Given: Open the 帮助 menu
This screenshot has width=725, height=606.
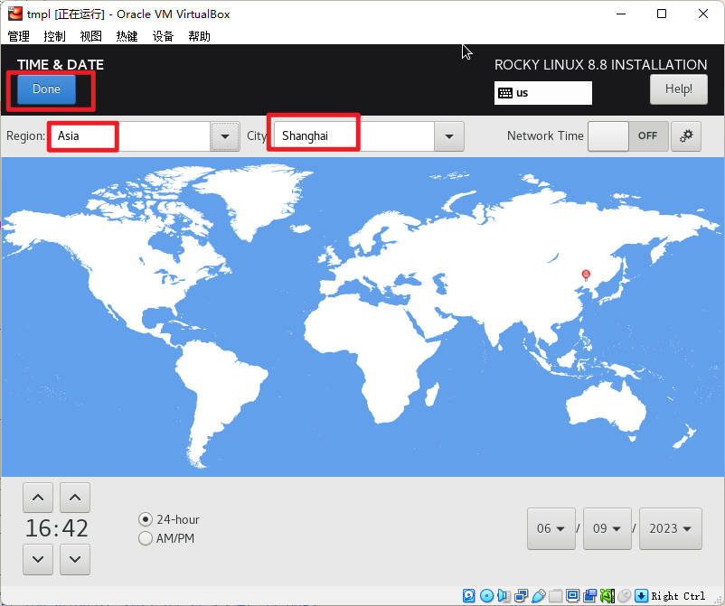Looking at the screenshot, I should (199, 36).
